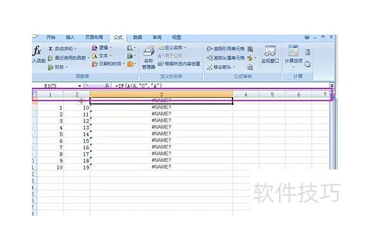Click the error smart tag diamond icon
The width and height of the screenshot is (376, 251).
[81, 101]
